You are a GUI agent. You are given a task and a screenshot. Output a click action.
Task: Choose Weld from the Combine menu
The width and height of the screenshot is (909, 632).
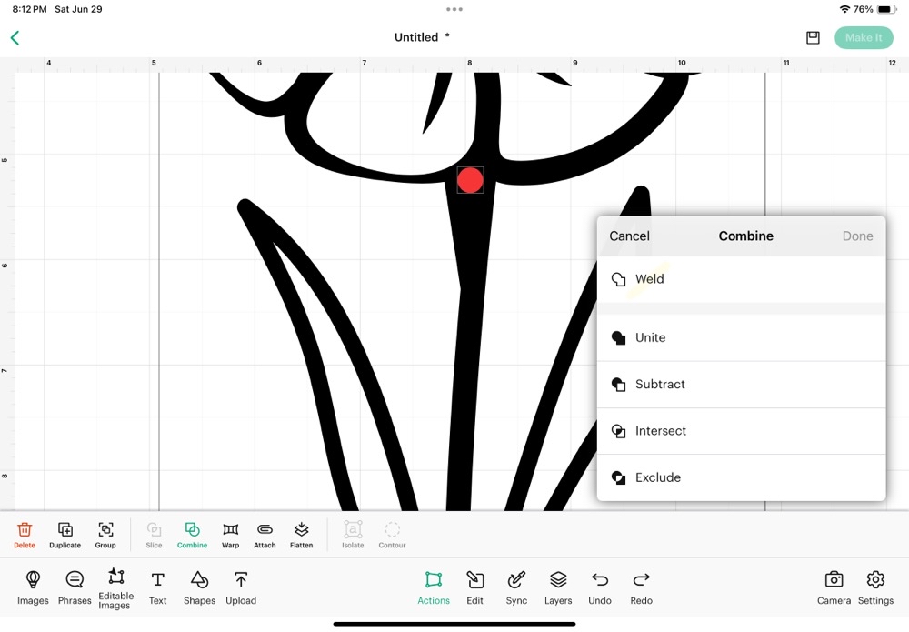click(742, 279)
